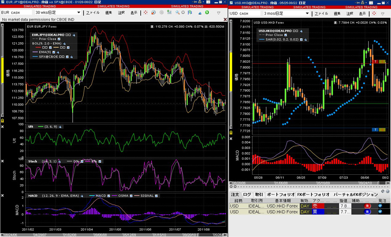Toggle Prior Close checkbox on EUR.JPY chart
This screenshot has height=237, width=391.
59,39
